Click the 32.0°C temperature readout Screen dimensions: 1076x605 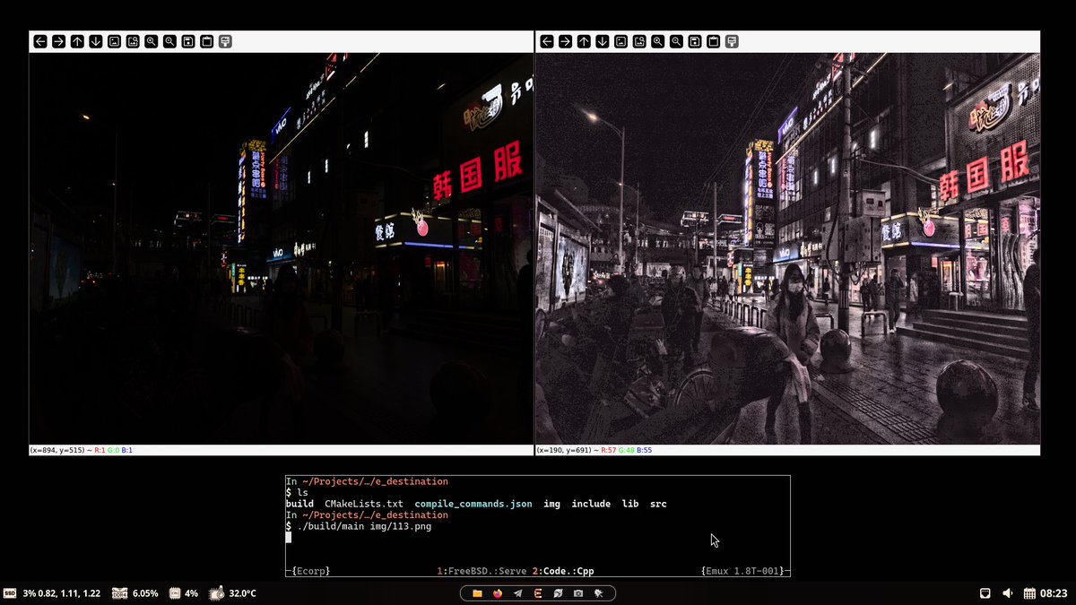tap(243, 593)
